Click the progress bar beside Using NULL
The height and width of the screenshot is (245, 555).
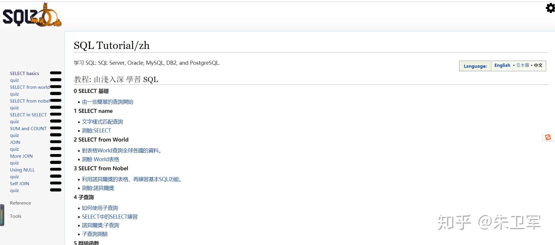tap(56, 169)
